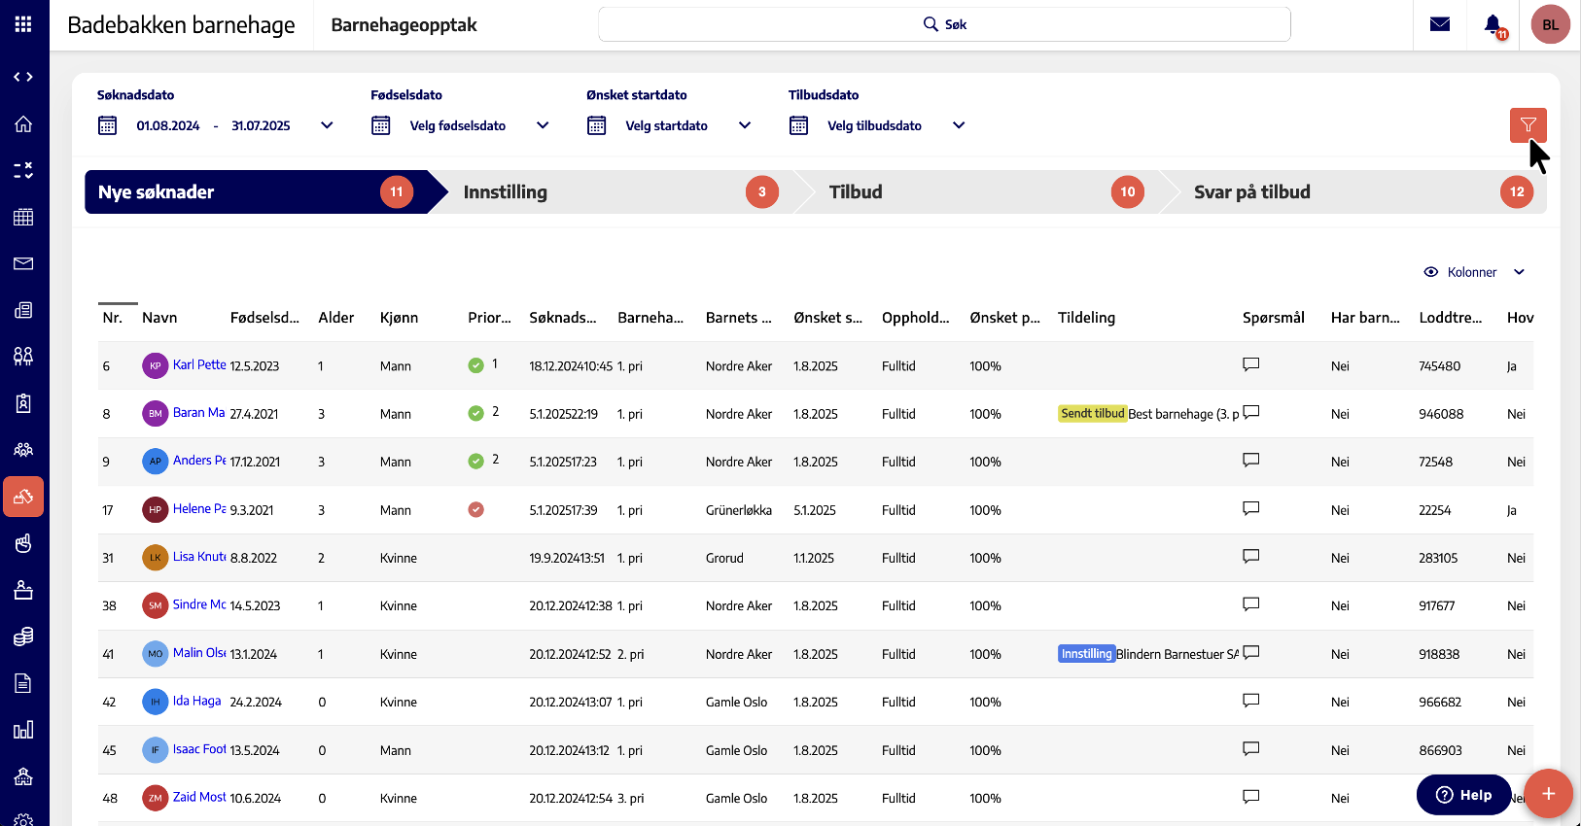This screenshot has height=826, width=1581.
Task: Click the red plus add button
Action: 1548,794
